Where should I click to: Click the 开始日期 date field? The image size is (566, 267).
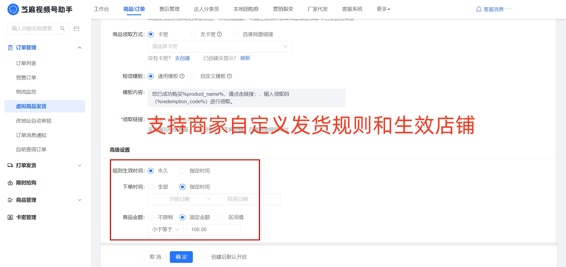[179, 199]
